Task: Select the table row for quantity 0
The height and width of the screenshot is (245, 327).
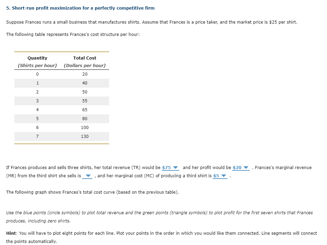Action: coord(62,74)
